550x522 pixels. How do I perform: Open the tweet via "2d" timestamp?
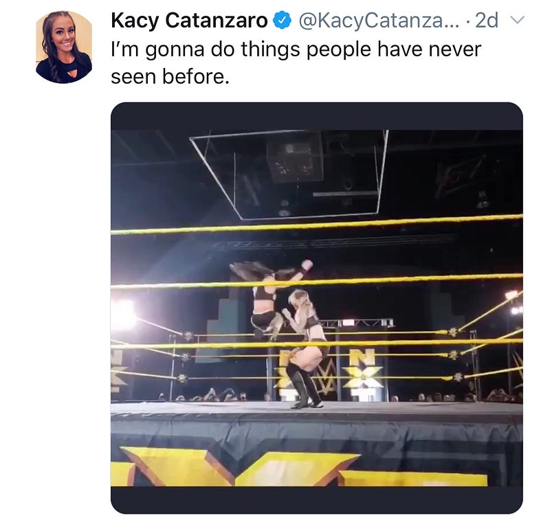tap(486, 21)
